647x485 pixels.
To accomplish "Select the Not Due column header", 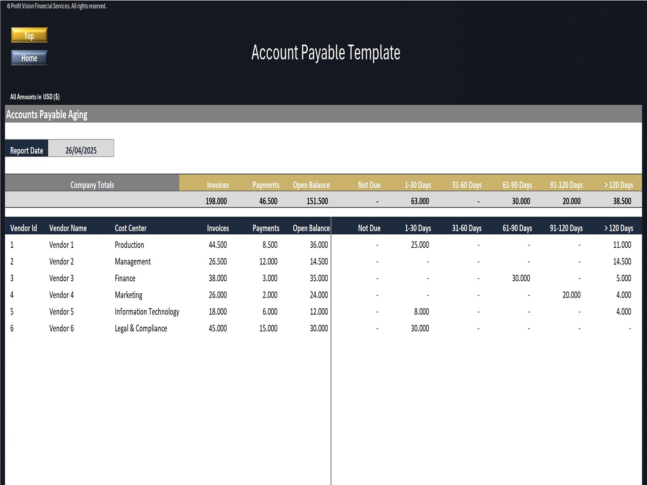I will pos(369,185).
